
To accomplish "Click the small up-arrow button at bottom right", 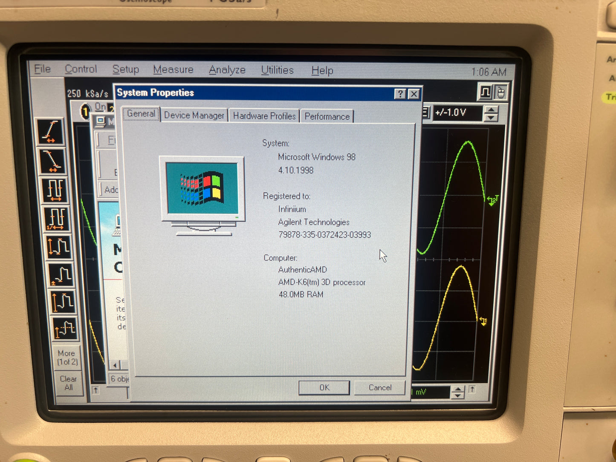I will [472, 389].
